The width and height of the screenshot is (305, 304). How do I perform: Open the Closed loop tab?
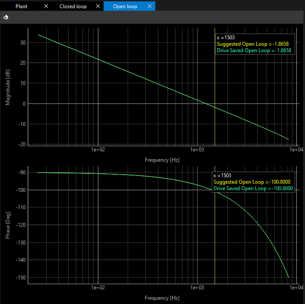click(x=73, y=6)
